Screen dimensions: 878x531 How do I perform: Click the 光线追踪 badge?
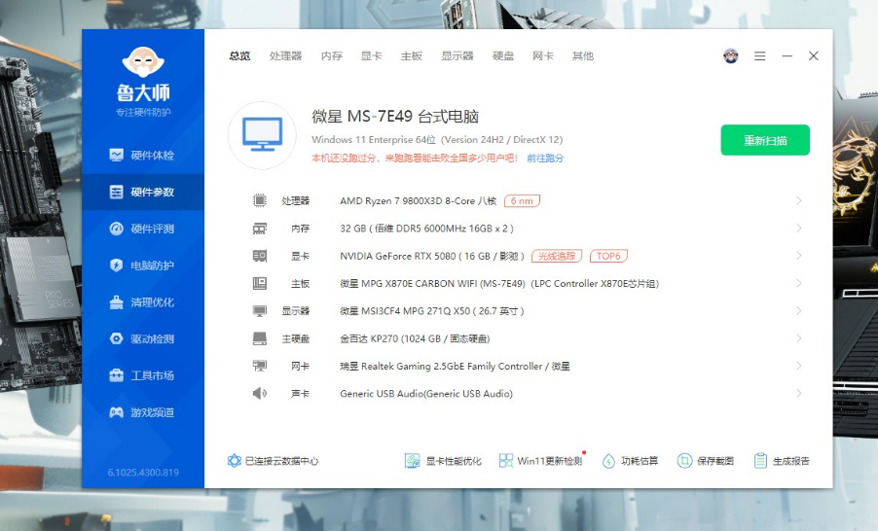point(557,256)
